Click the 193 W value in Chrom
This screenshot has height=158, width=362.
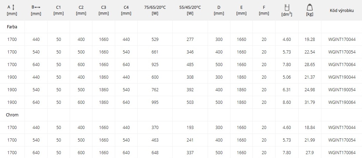(x=190, y=127)
